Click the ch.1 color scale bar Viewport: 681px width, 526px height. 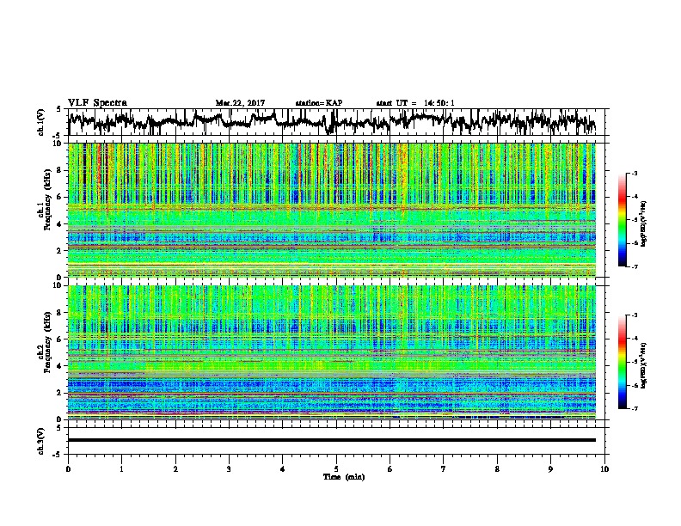pos(622,220)
